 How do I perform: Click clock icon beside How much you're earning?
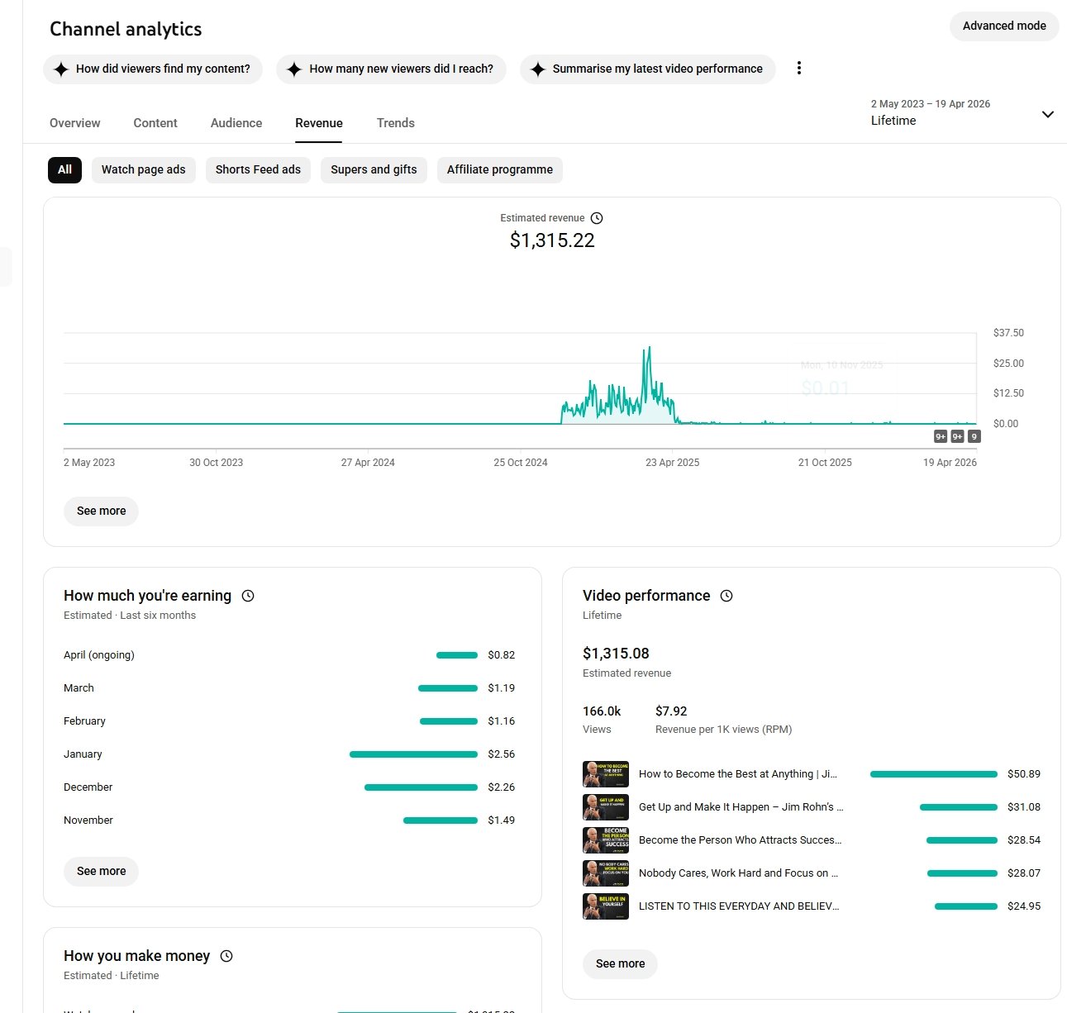click(248, 596)
